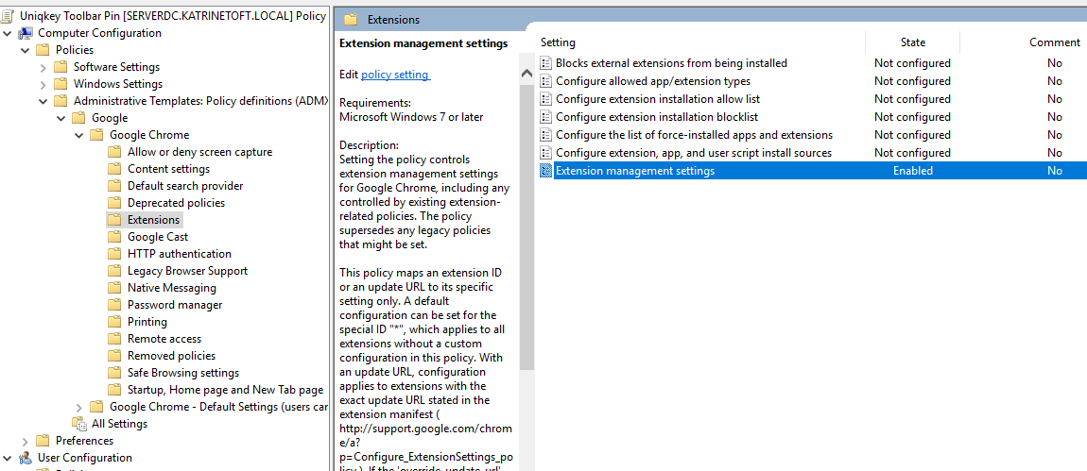Viewport: 1087px width, 471px height.
Task: Click the folder icon beside Extensions in tree
Action: (114, 220)
